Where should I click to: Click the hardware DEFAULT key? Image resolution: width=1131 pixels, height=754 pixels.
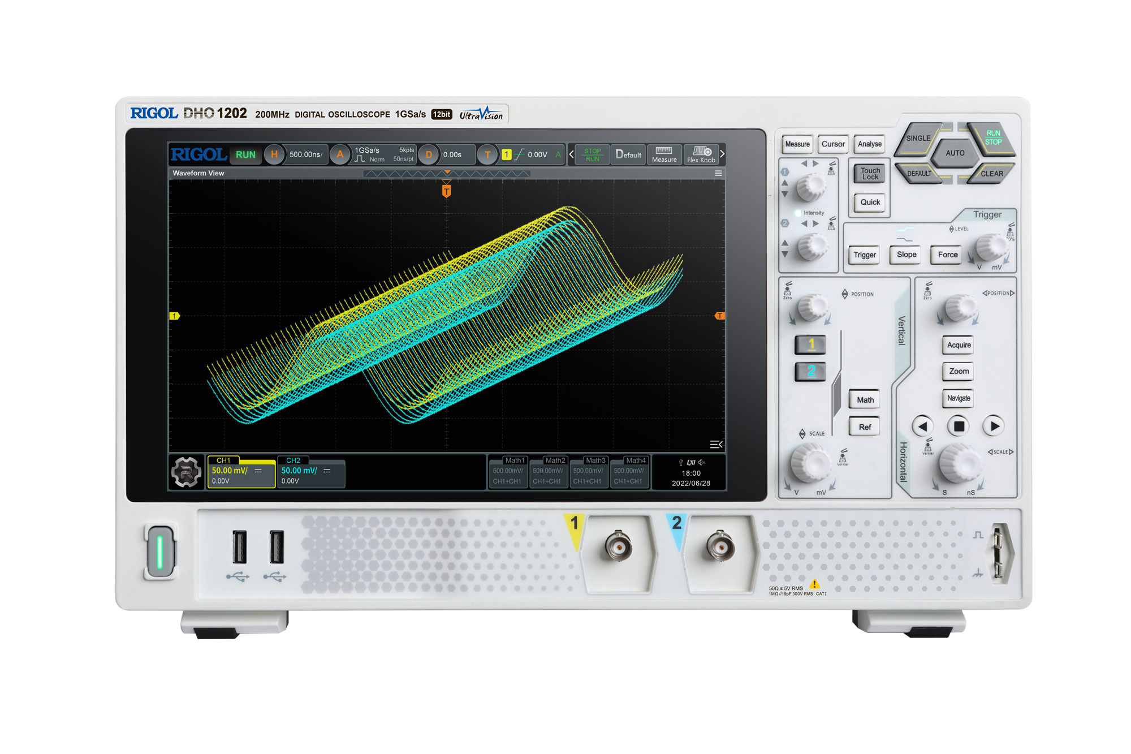pyautogui.click(x=920, y=174)
